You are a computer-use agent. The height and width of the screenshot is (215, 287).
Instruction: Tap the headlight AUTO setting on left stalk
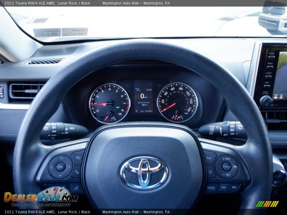[x=54, y=135]
